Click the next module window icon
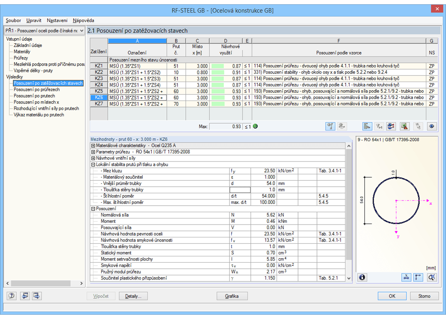Viewport: 446px width, 319px height. pos(36,296)
